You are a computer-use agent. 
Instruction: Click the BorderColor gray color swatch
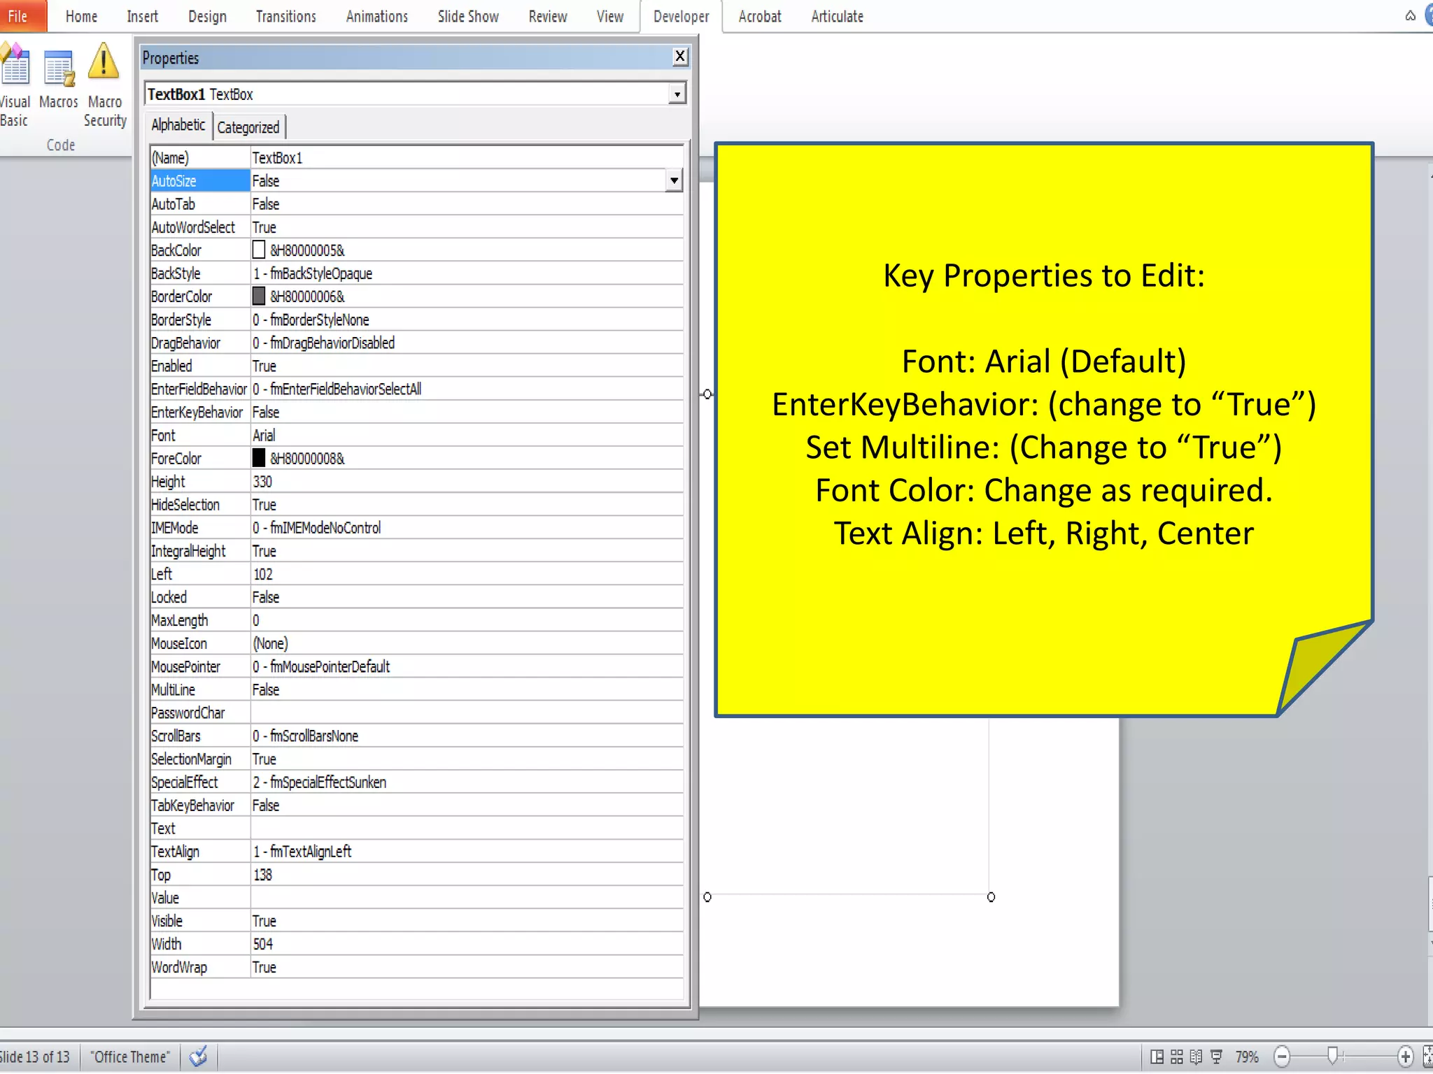tap(259, 296)
